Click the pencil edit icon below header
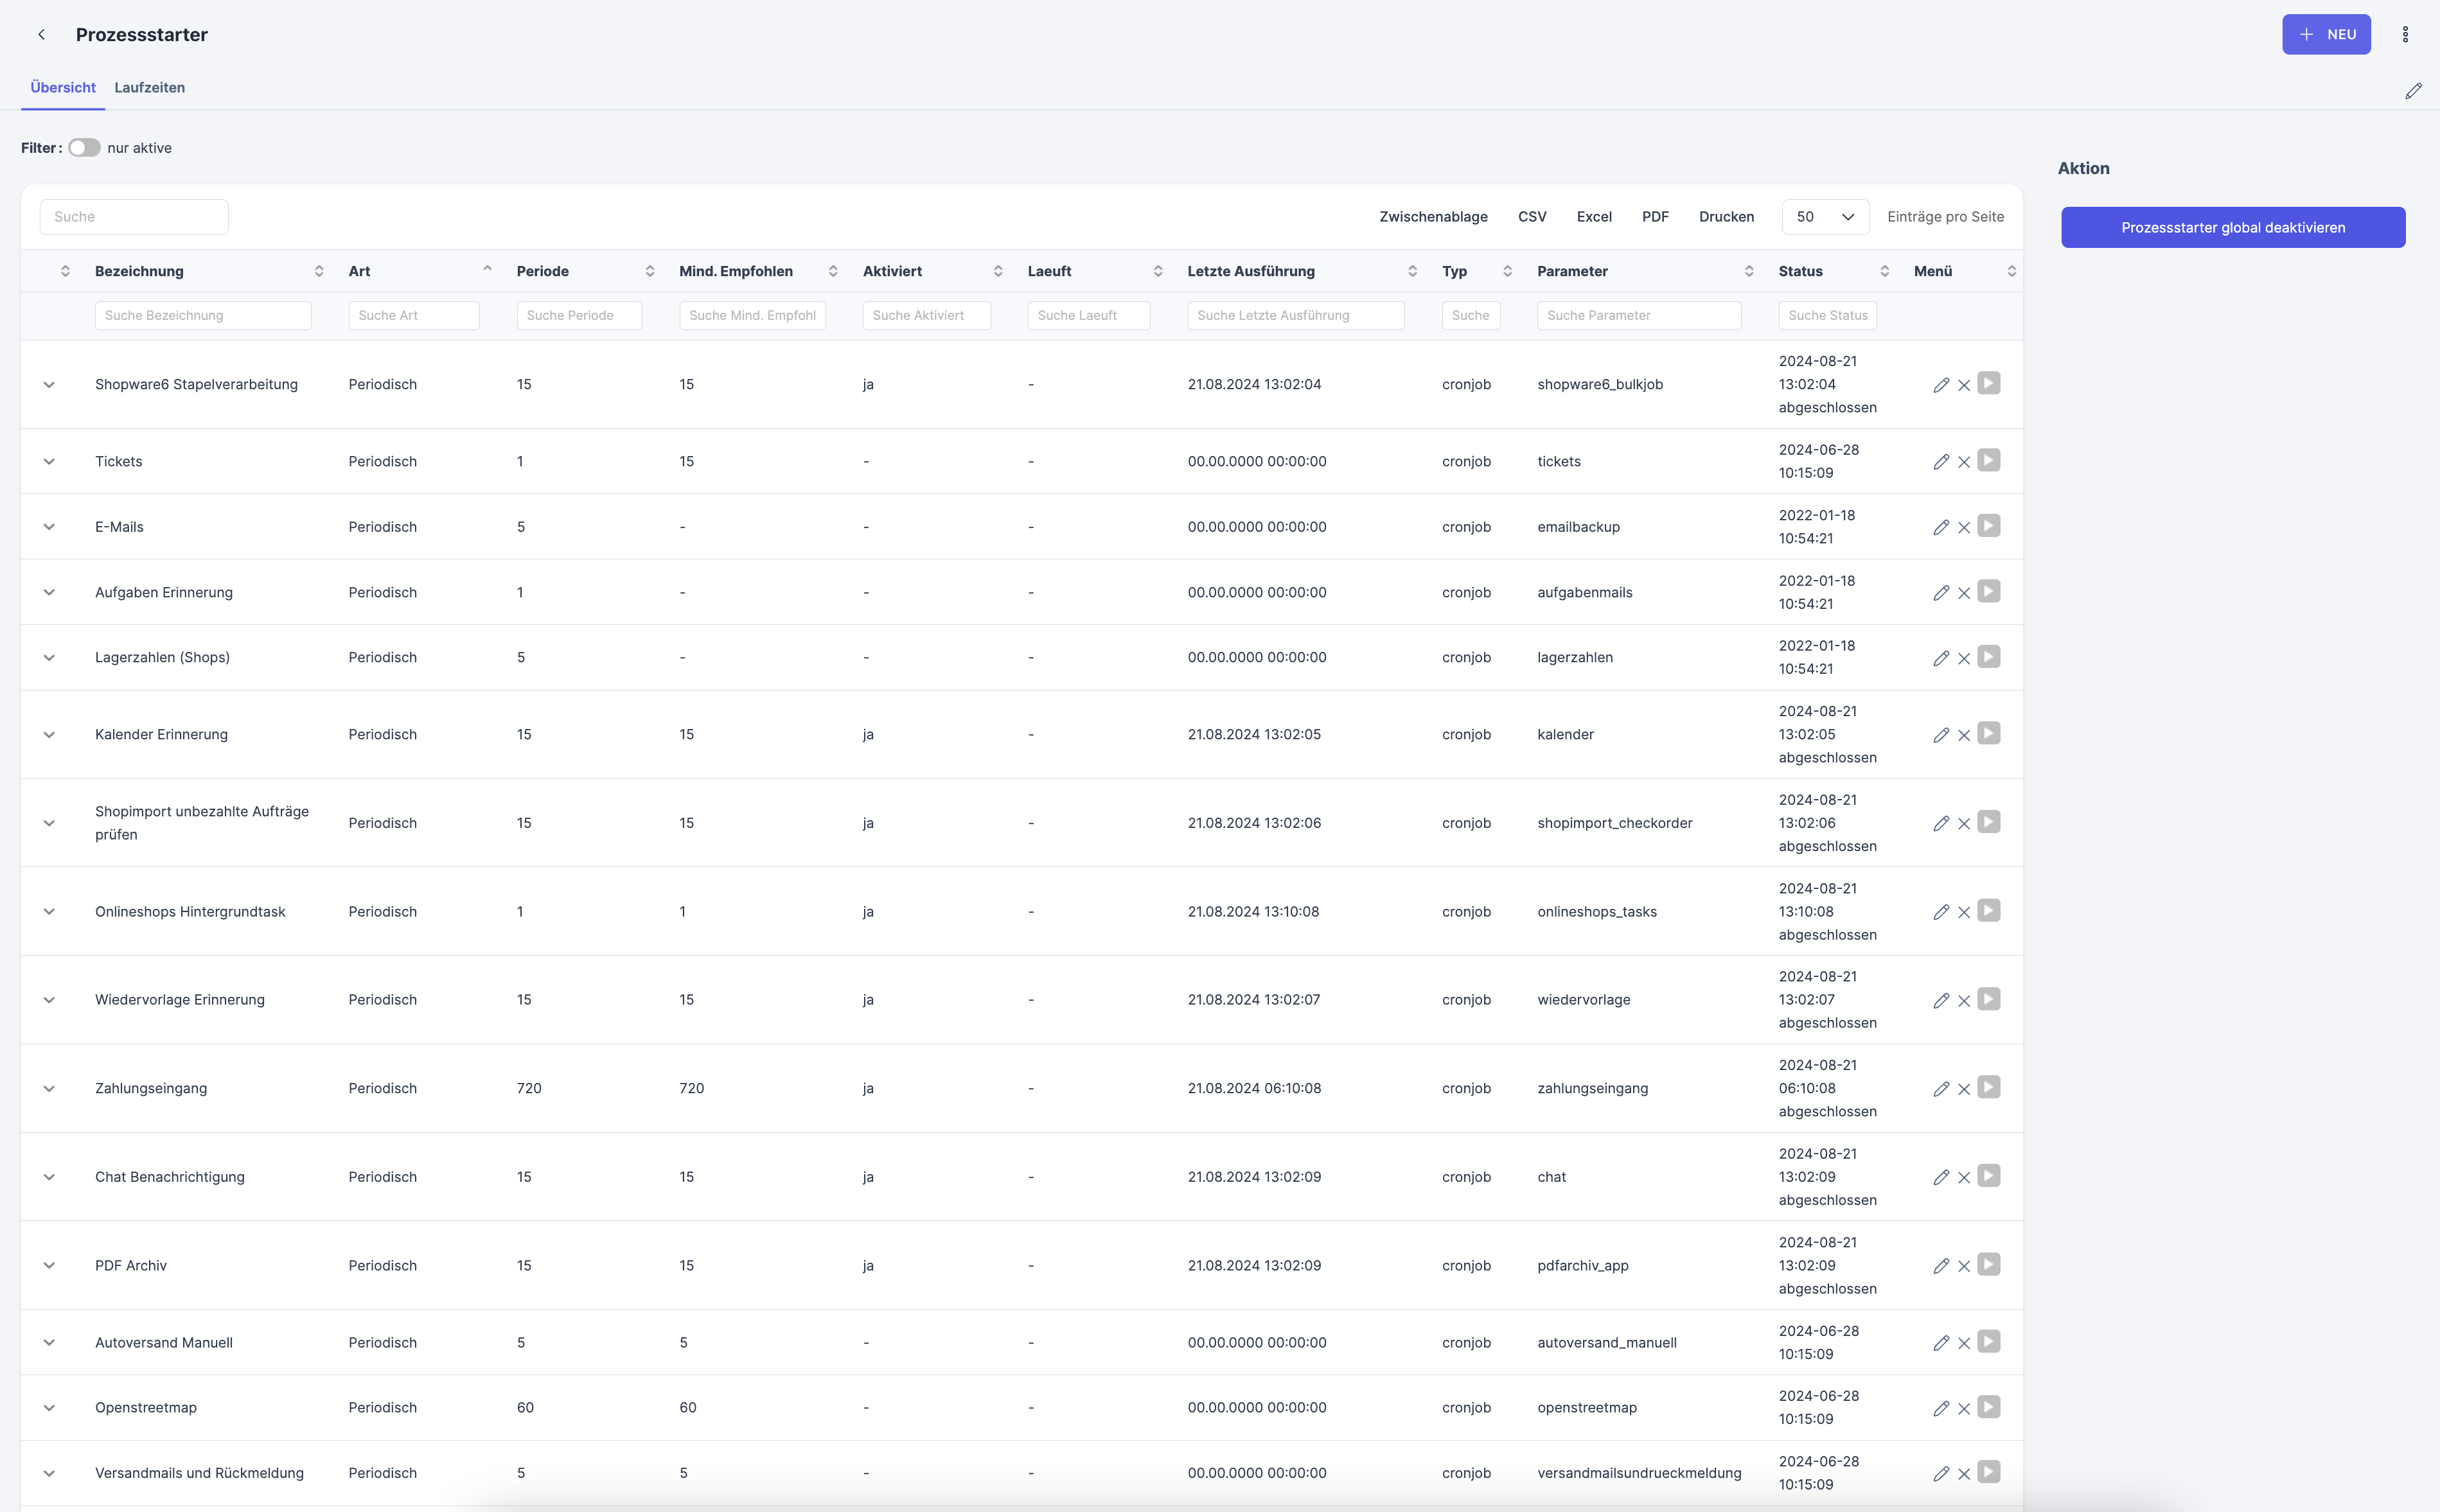The width and height of the screenshot is (2440, 1512). coord(2413,91)
